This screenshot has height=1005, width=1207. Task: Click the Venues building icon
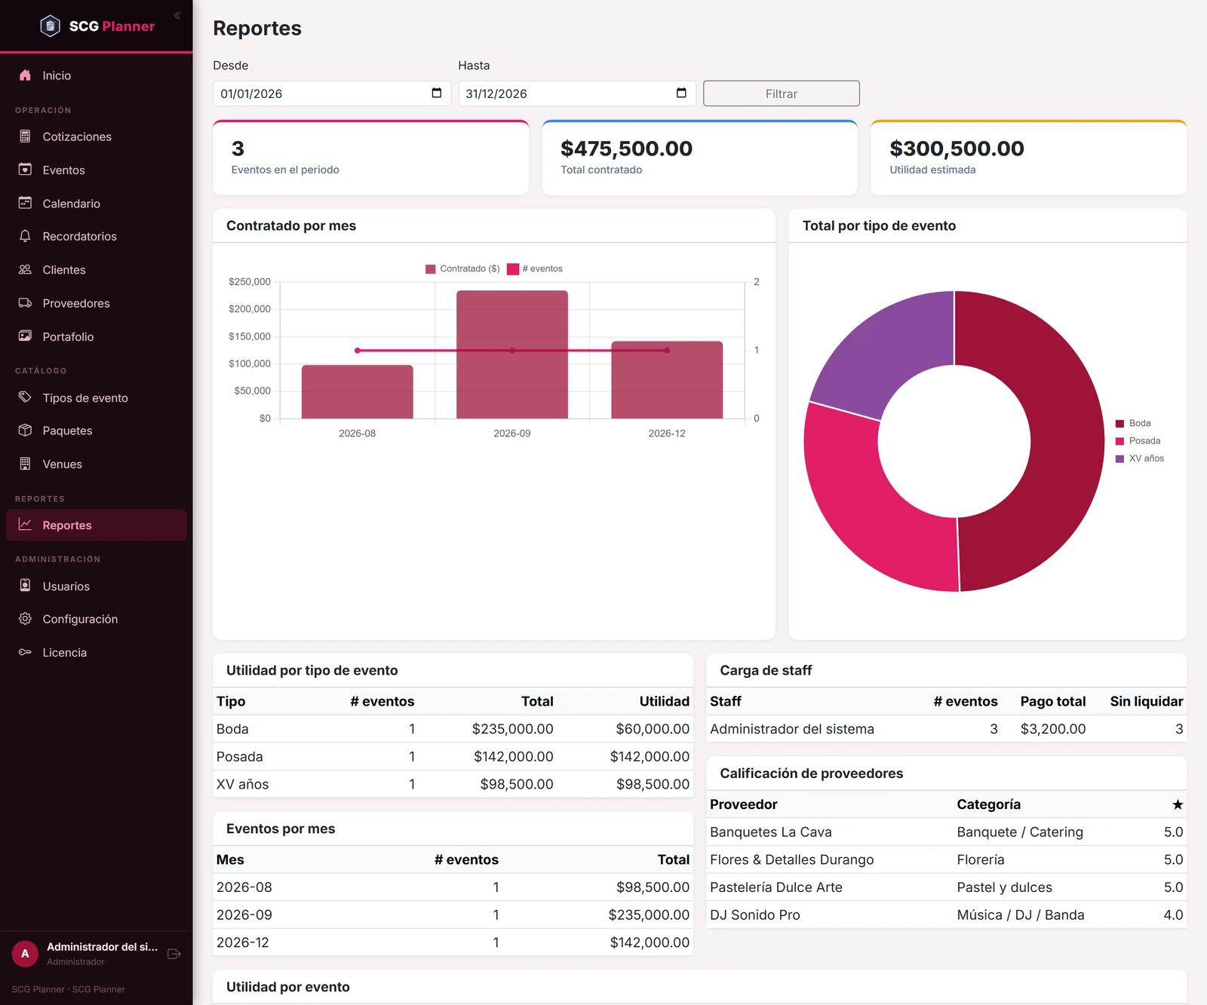pos(25,464)
